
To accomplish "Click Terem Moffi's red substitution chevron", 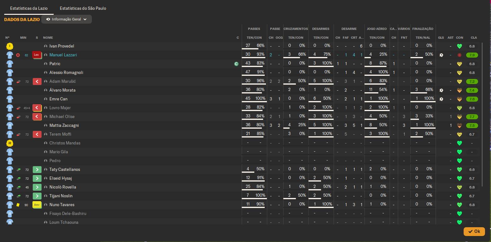I will (37, 134).
